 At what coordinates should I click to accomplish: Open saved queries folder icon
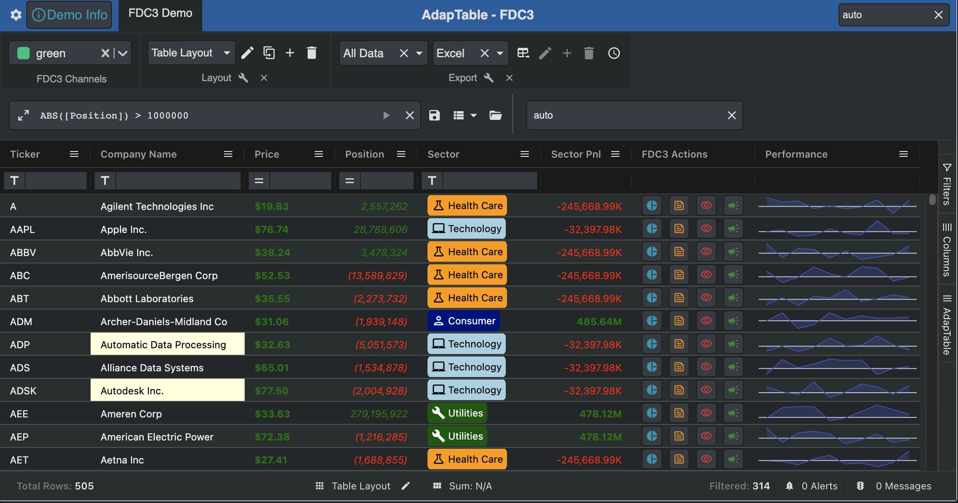(x=495, y=115)
